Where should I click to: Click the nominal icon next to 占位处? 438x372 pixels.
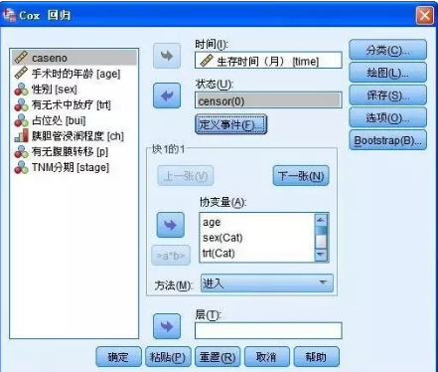click(x=21, y=120)
